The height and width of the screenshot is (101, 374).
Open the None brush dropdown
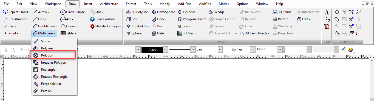click(280, 50)
